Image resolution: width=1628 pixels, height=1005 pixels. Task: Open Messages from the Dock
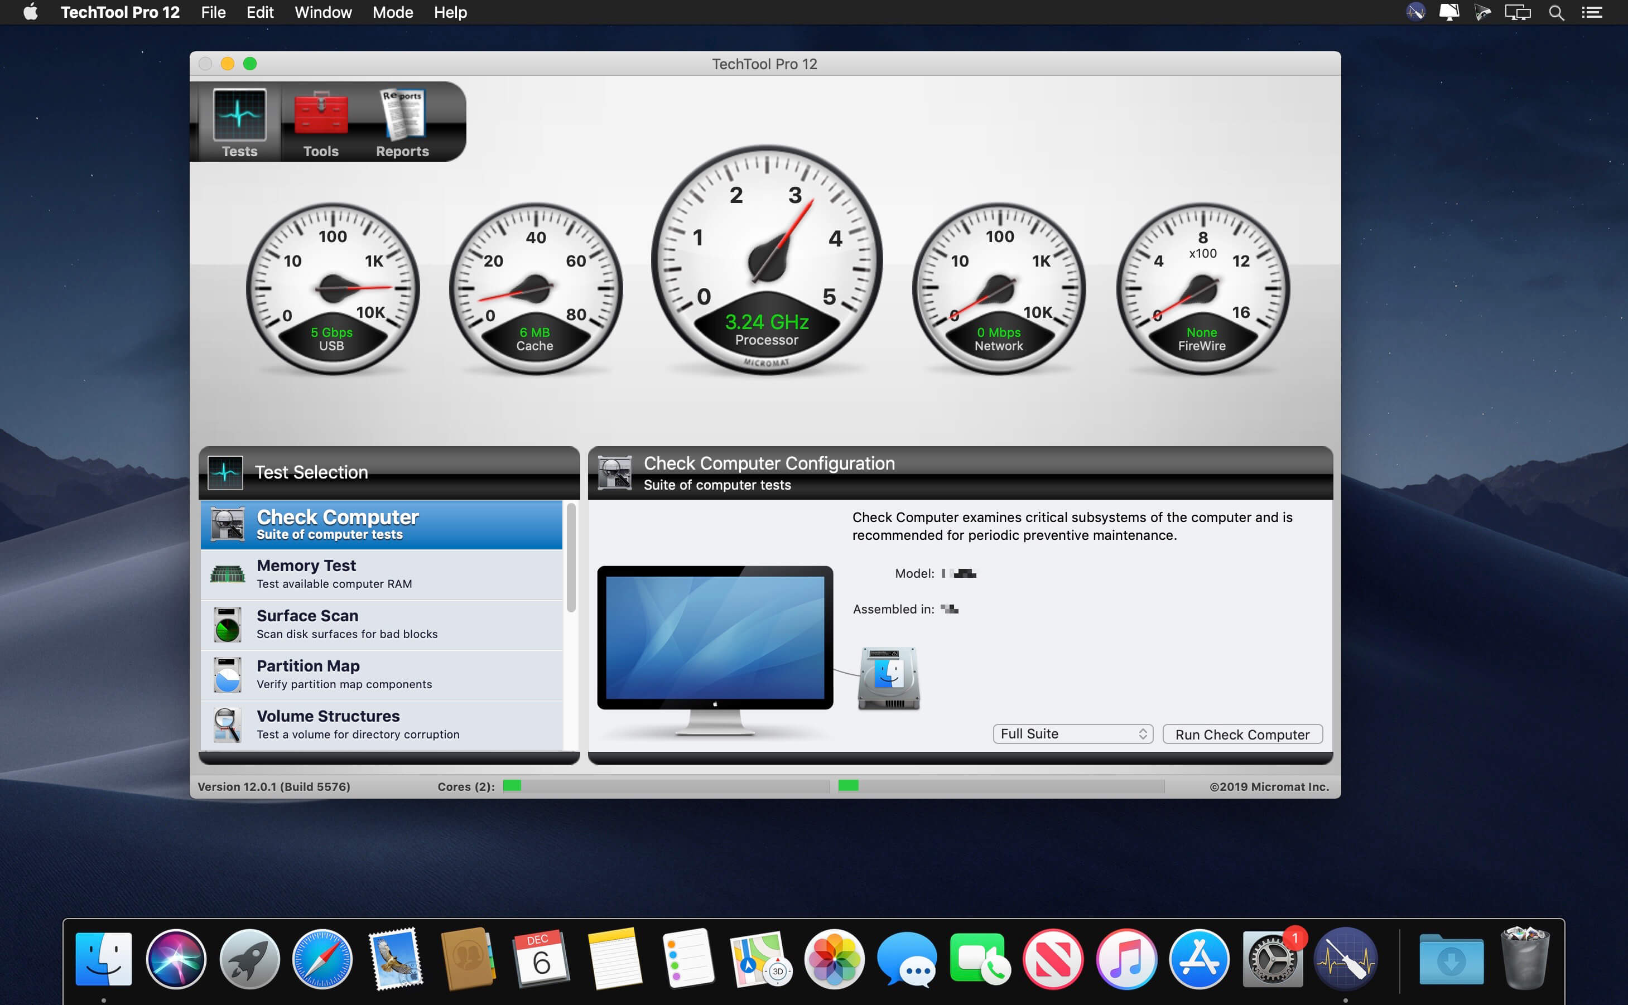coord(907,959)
